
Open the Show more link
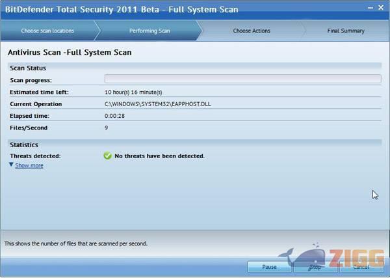pyautogui.click(x=29, y=165)
